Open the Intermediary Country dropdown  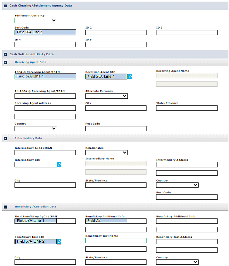pyautogui.click(x=177, y=185)
